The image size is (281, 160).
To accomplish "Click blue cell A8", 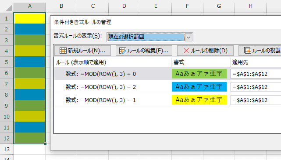I will 29,95.
